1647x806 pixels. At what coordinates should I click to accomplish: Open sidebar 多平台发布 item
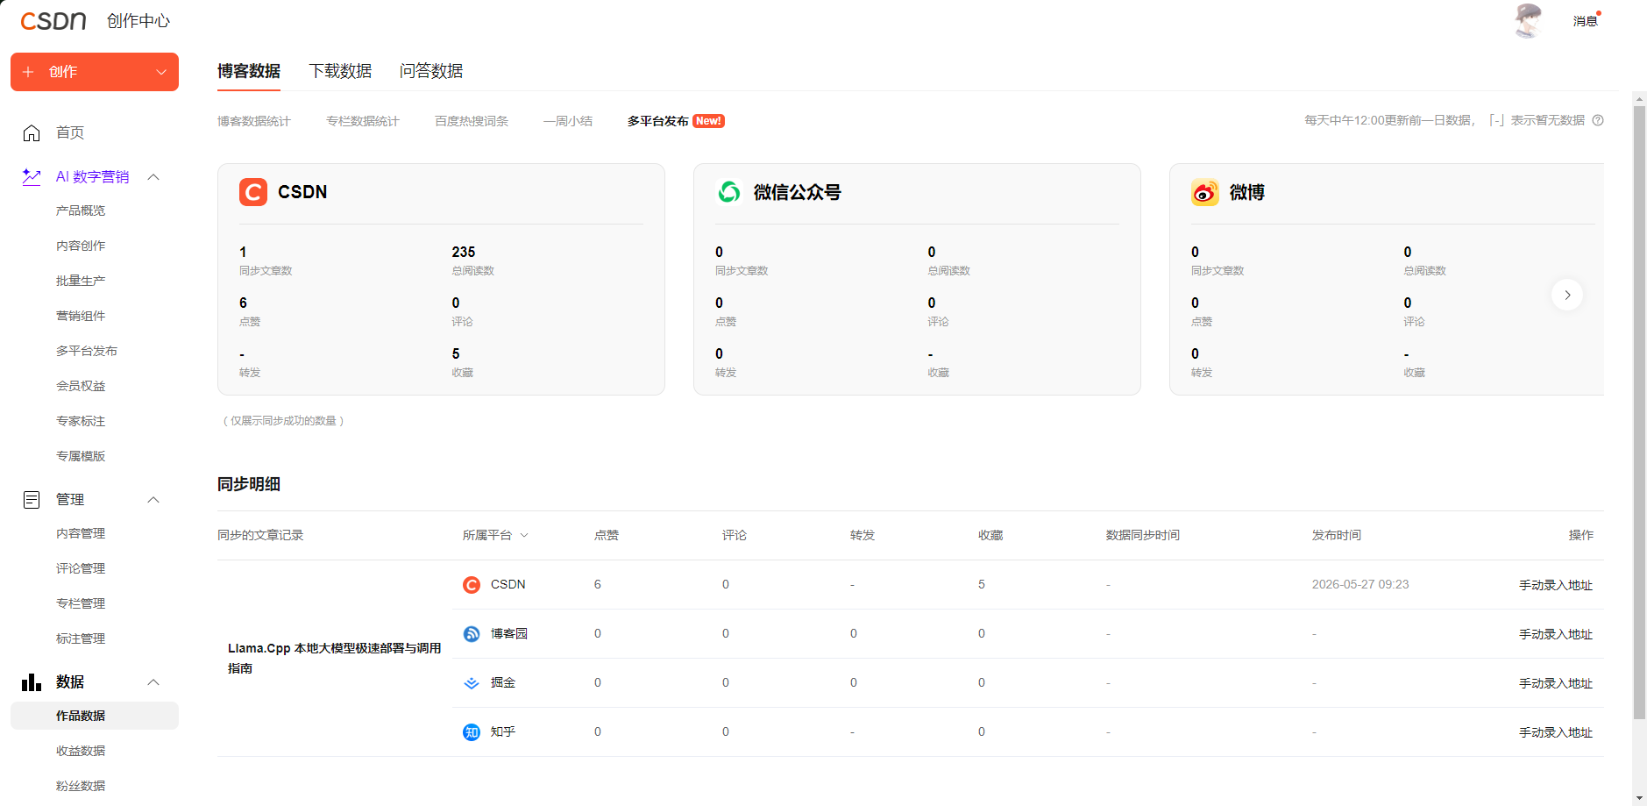[87, 351]
